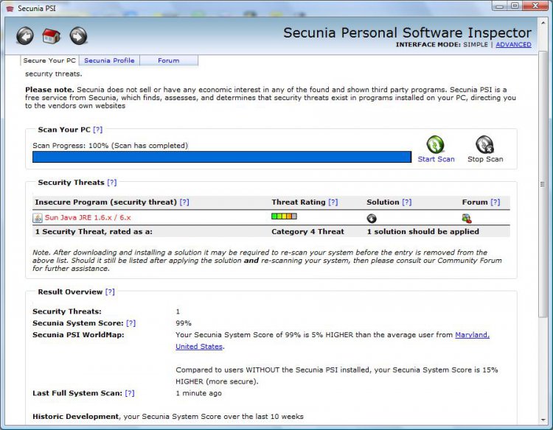The image size is (553, 430).
Task: Click the '99%' system score value
Action: tap(184, 323)
